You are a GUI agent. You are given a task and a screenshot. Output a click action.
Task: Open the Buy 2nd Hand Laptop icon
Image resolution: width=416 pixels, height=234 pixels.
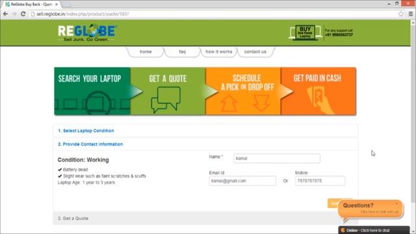click(305, 32)
